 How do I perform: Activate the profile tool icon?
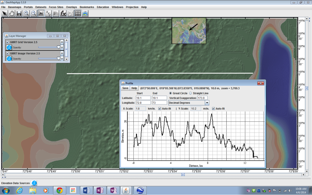41,13
